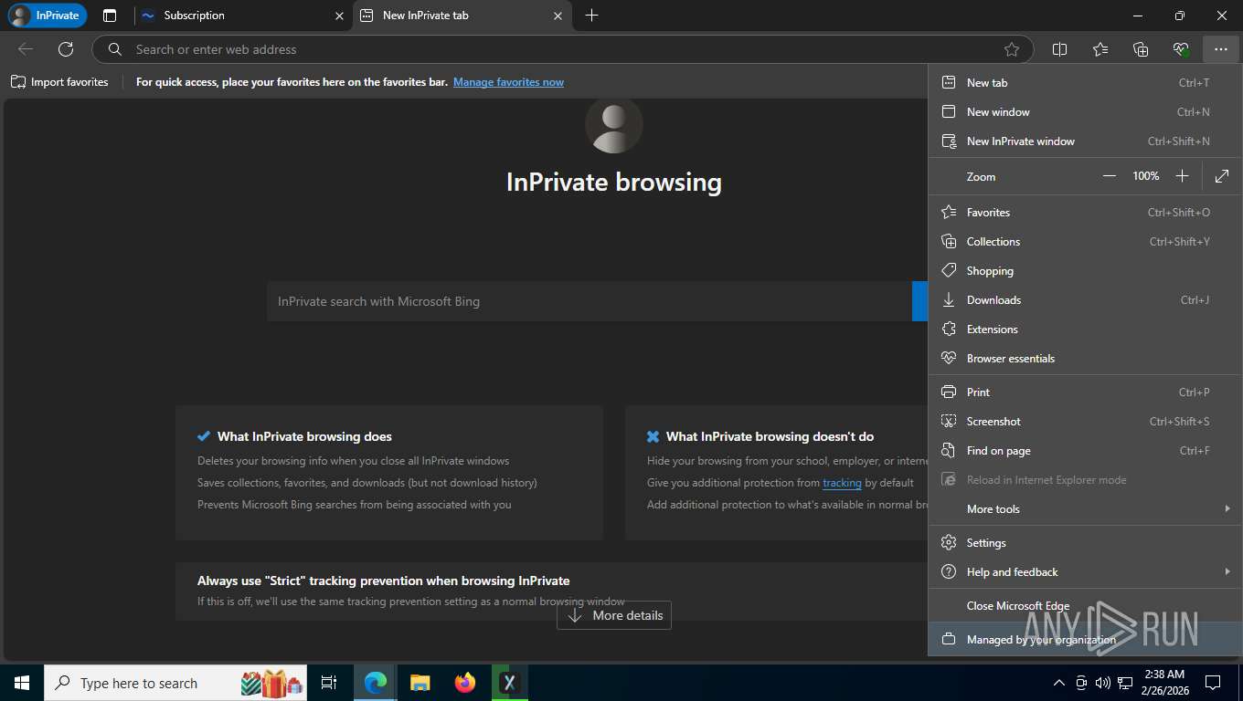Open the Windows Start menu
The height and width of the screenshot is (701, 1243).
pos(22,683)
